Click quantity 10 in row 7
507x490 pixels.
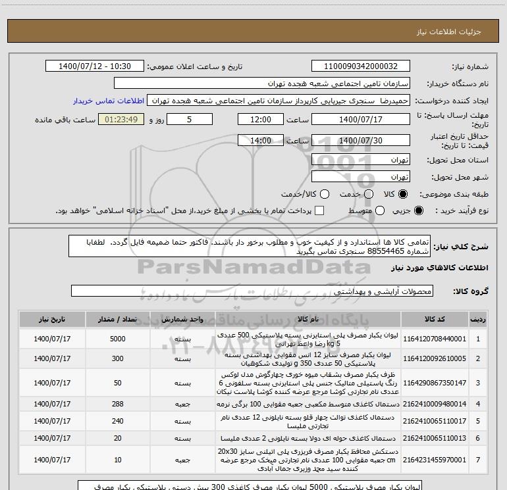tap(118, 460)
